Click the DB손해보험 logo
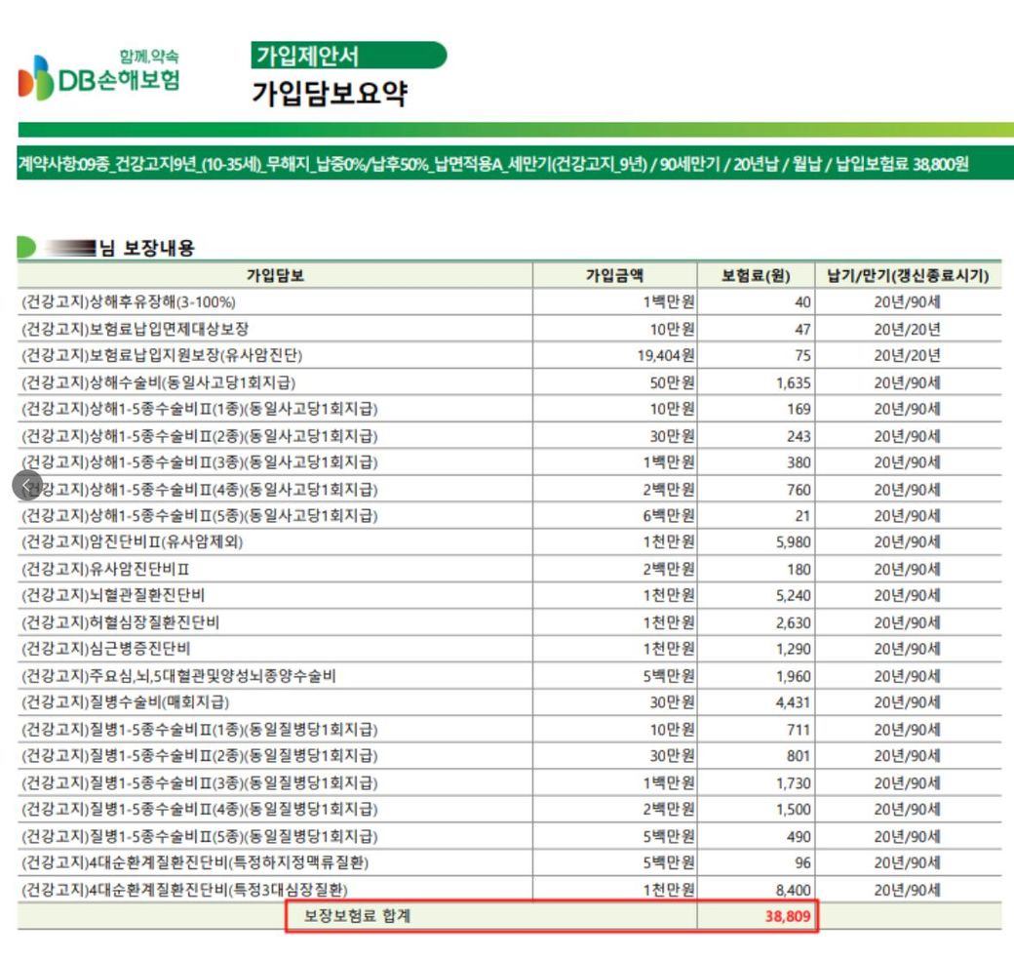The image size is (1014, 959). click(99, 74)
